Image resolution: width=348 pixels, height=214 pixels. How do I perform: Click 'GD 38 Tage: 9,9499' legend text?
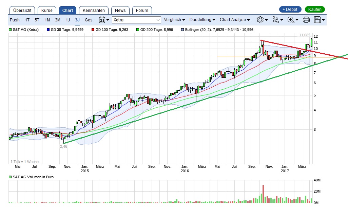67,30
